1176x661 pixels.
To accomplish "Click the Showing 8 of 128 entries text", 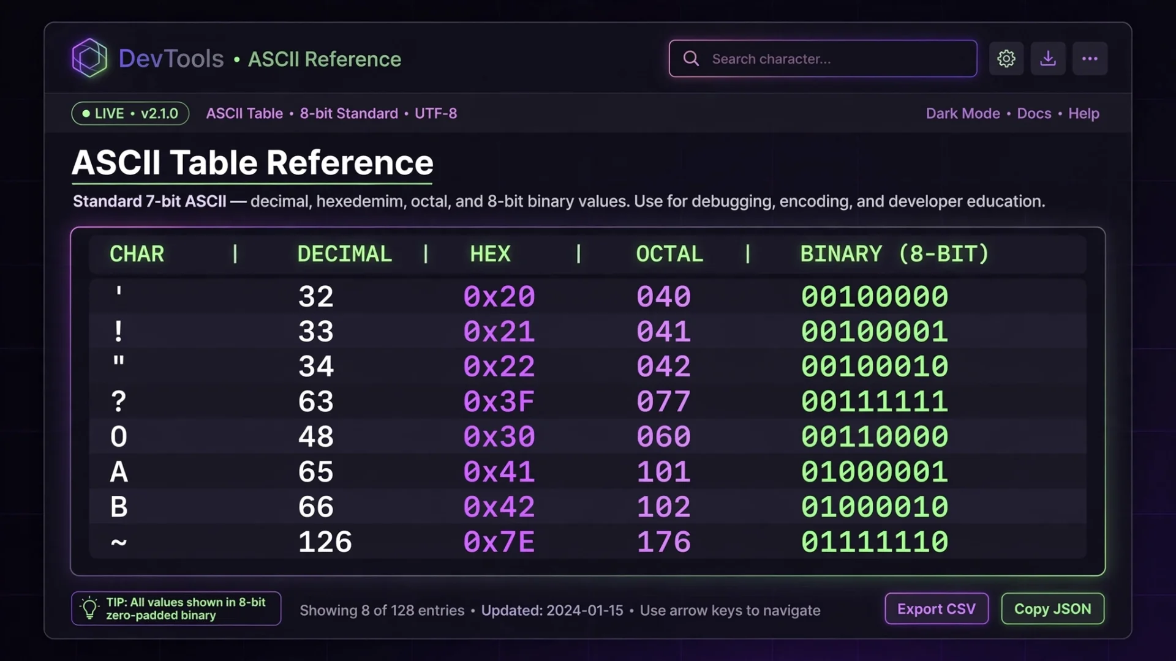I will coord(382,610).
